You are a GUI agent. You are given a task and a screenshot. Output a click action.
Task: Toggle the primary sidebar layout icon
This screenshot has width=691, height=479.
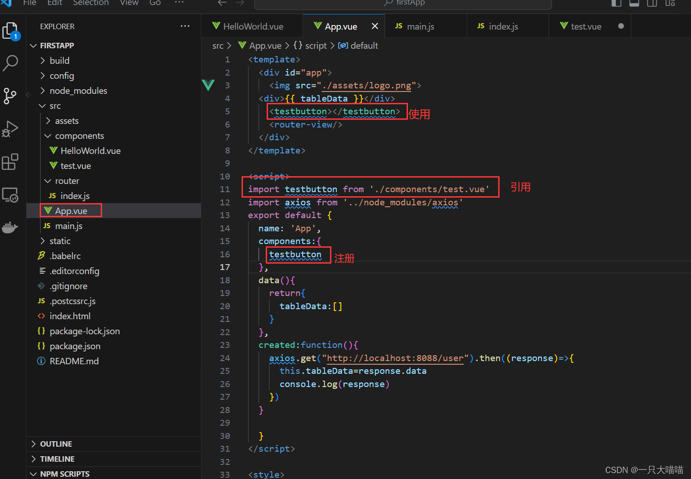pos(616,3)
